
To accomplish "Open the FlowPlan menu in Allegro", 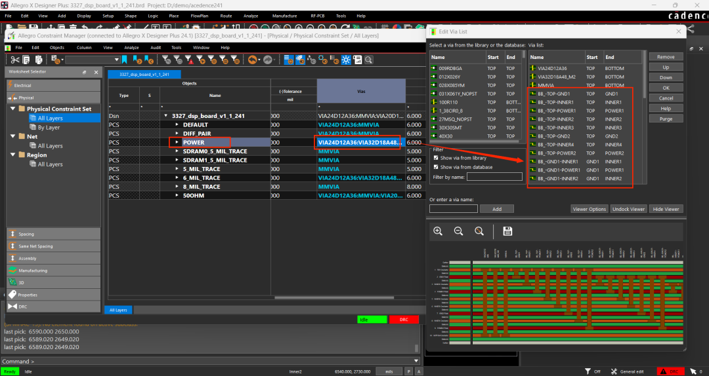I will coord(200,16).
